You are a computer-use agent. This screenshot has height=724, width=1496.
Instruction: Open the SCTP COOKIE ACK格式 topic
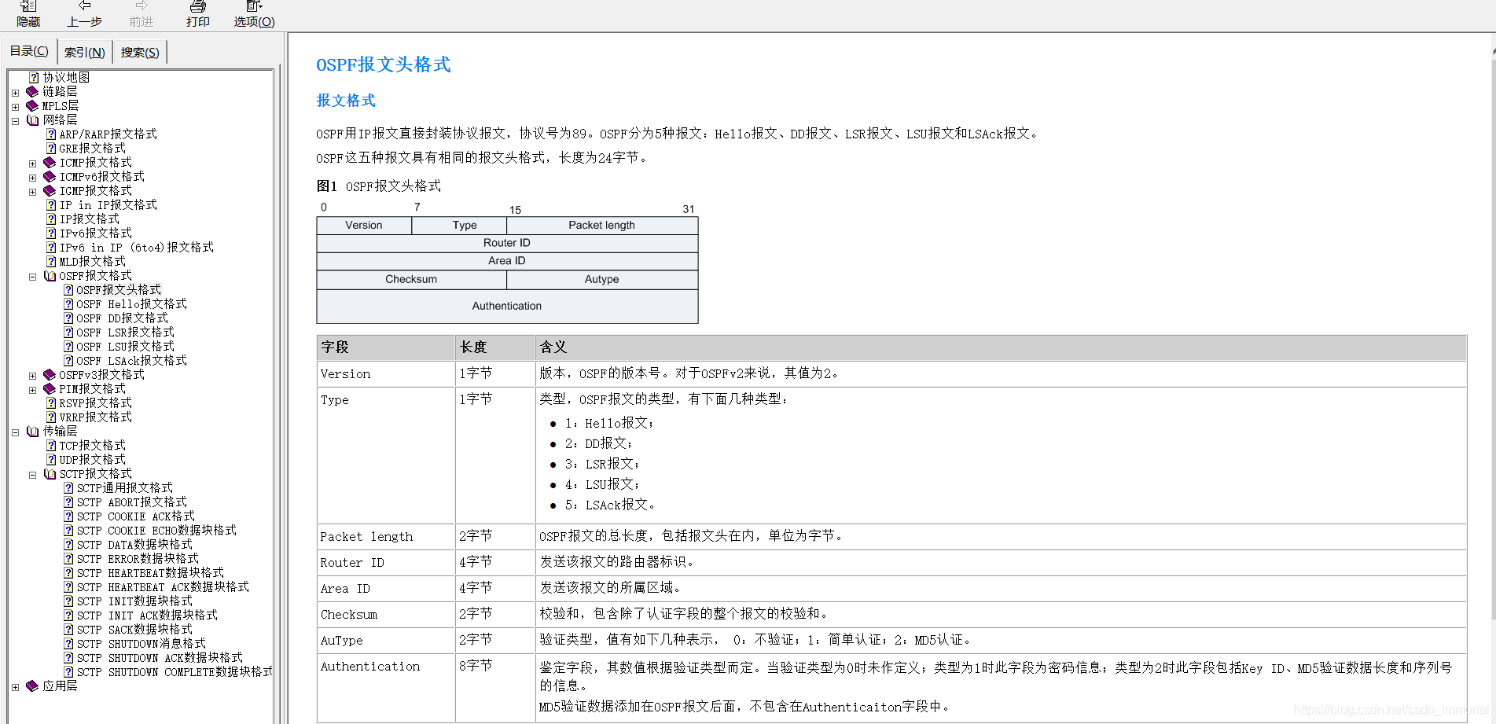[x=135, y=516]
